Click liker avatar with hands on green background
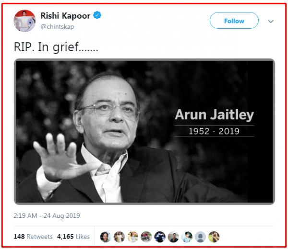This screenshot has width=288, height=249. coord(214,237)
